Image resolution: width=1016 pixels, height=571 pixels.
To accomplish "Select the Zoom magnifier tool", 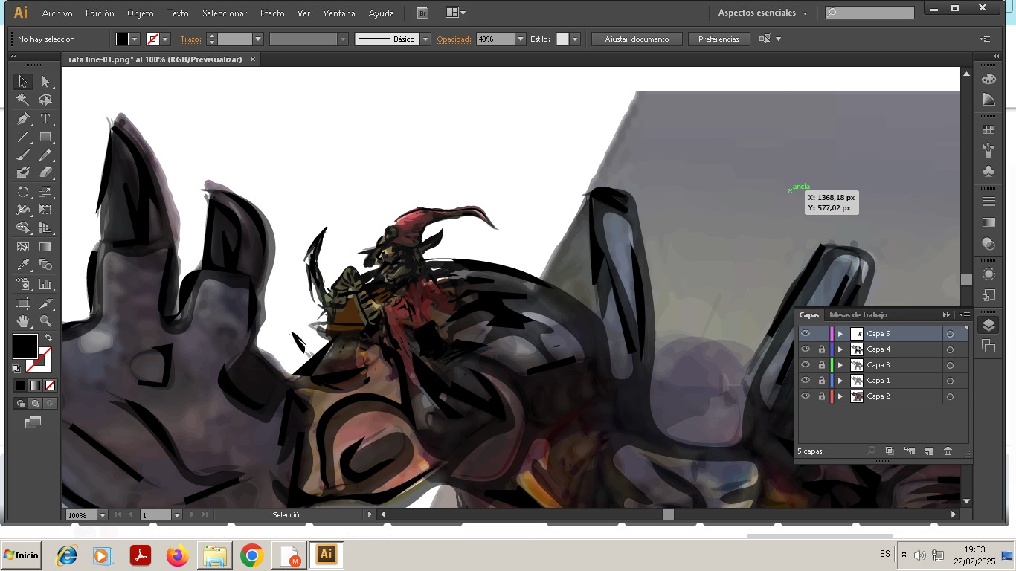I will [45, 321].
